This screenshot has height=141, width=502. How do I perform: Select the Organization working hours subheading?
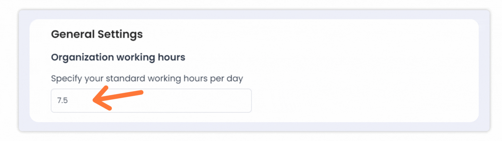click(x=118, y=57)
